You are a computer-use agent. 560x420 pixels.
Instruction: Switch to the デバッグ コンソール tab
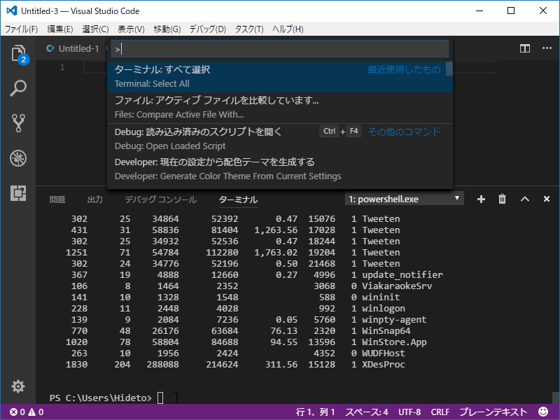[x=161, y=199]
